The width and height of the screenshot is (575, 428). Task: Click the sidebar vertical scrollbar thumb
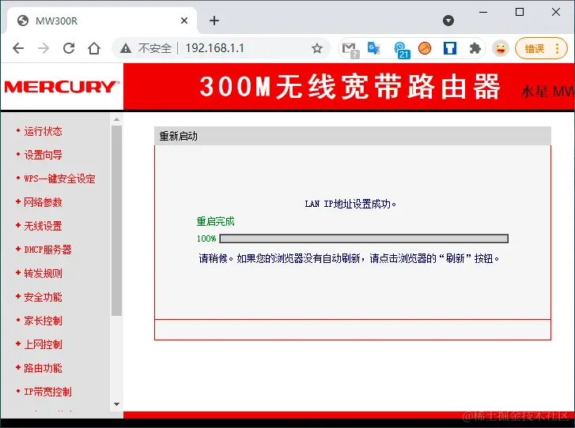pos(116,220)
